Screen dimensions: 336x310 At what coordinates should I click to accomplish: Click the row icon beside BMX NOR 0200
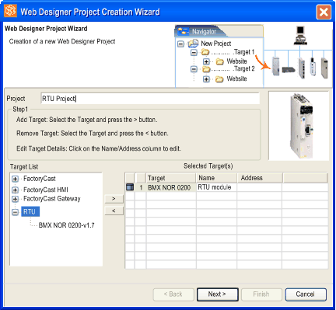(x=130, y=187)
